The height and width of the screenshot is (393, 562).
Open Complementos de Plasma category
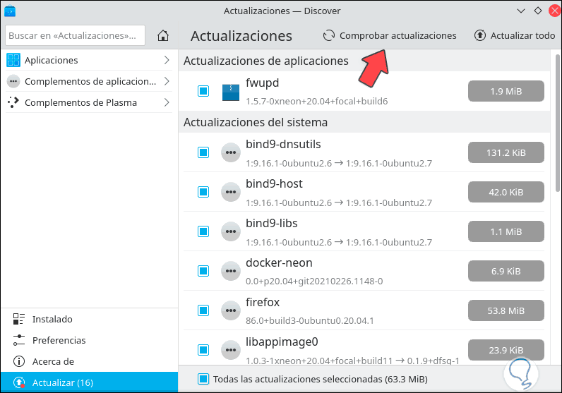89,102
